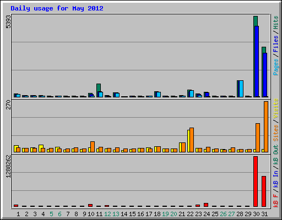This screenshot has height=220, width=282.
Task: Click day label 11 on x-axis
Action: point(99,214)
